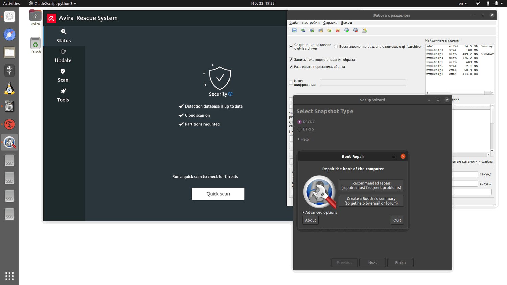
Task: Click About in Boot Repair
Action: click(x=310, y=220)
